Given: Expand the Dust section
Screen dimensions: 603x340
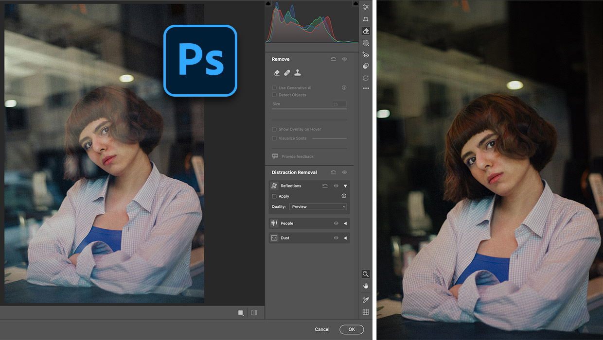Looking at the screenshot, I should click(x=345, y=238).
